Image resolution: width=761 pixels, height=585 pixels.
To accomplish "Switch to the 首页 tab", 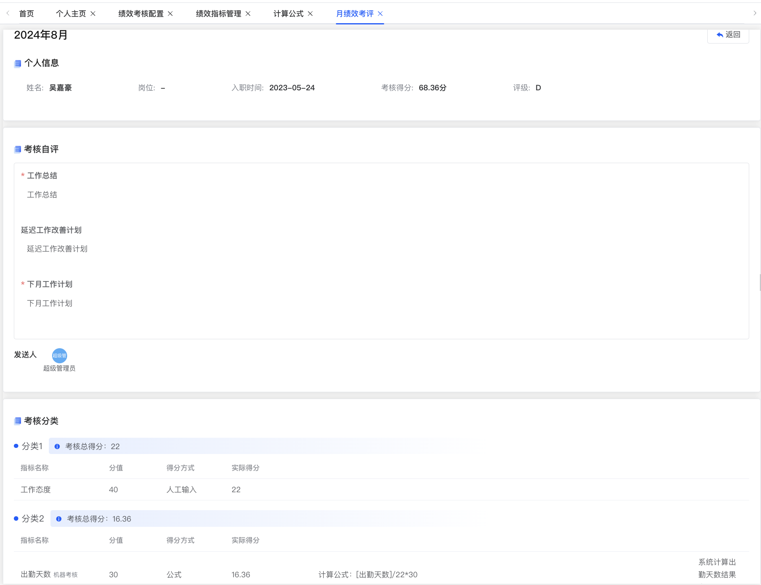I will (26, 14).
